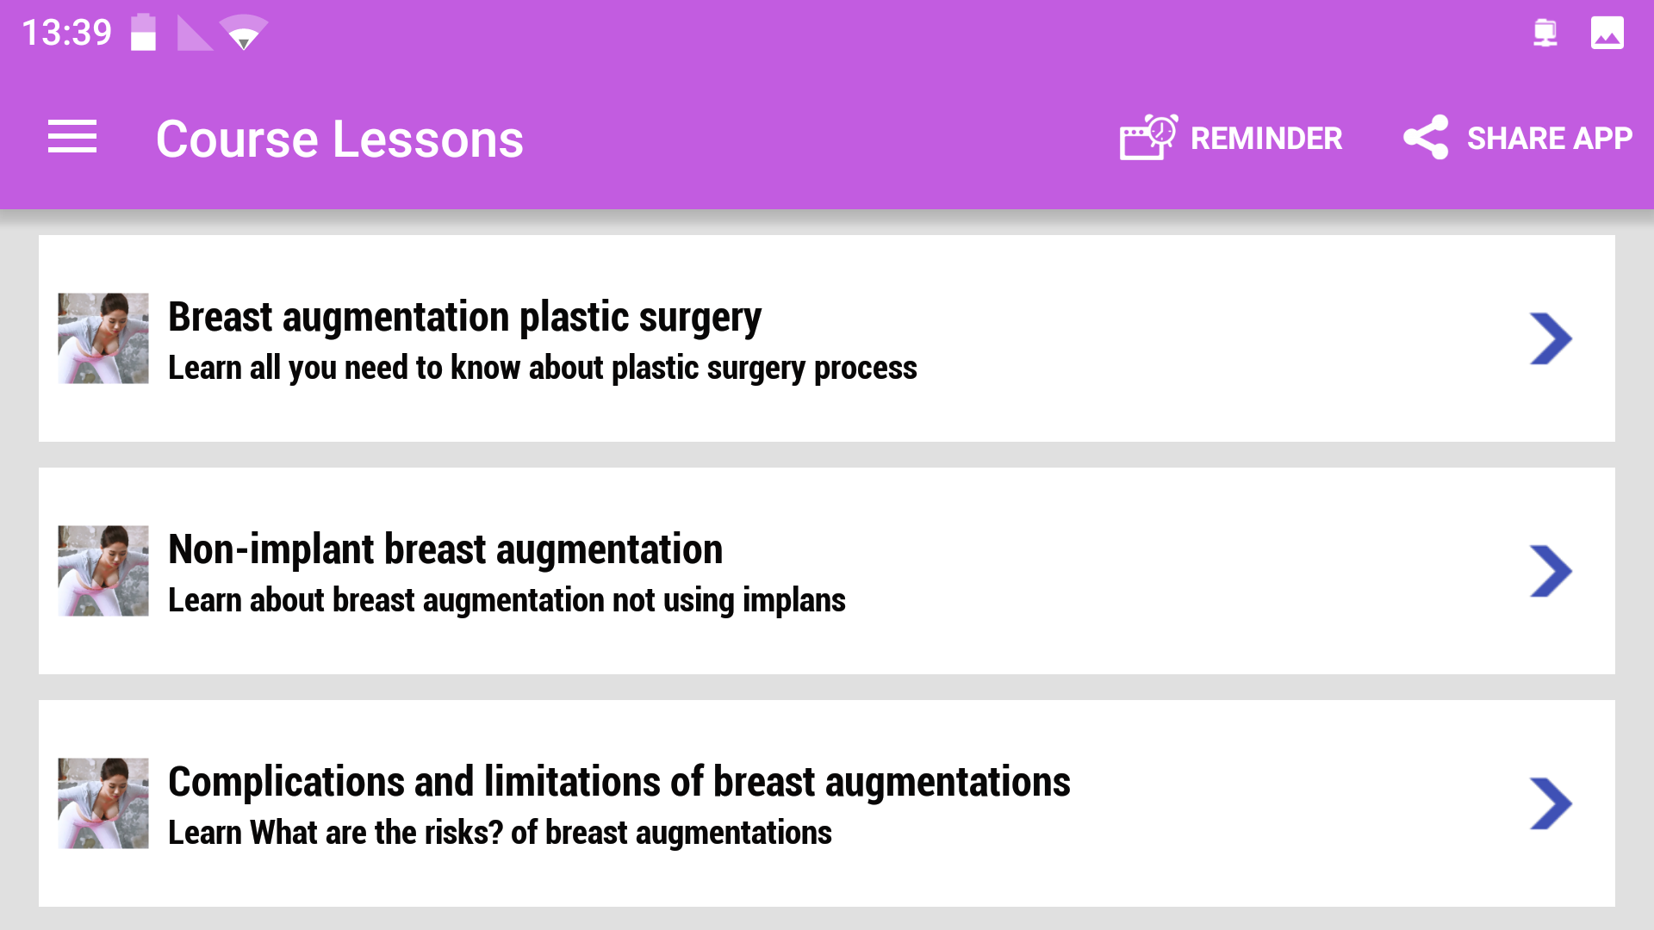This screenshot has width=1654, height=930.
Task: Expand Complications and limitations lesson arrow
Action: tap(1551, 803)
